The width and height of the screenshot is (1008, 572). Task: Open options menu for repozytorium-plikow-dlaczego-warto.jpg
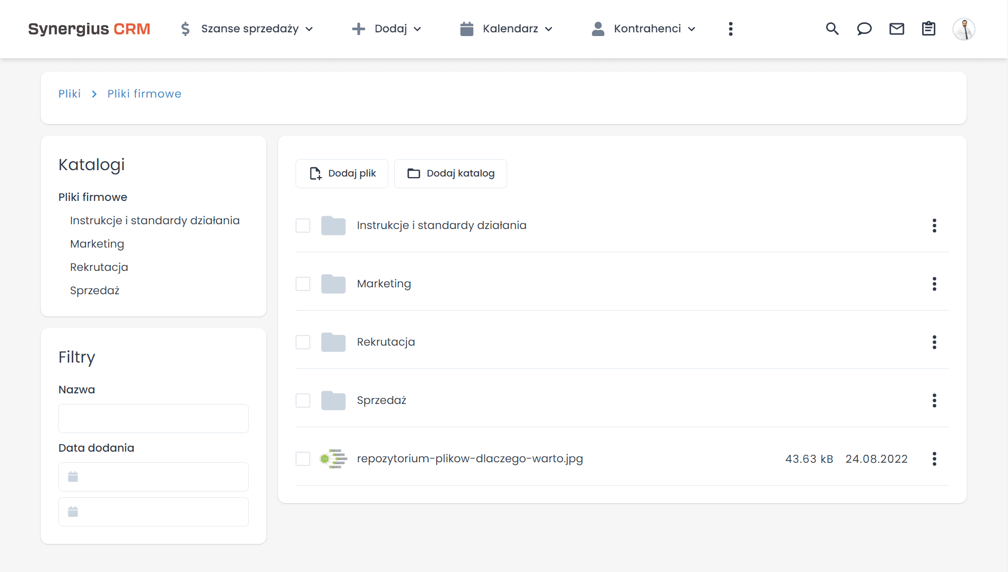pyautogui.click(x=934, y=459)
